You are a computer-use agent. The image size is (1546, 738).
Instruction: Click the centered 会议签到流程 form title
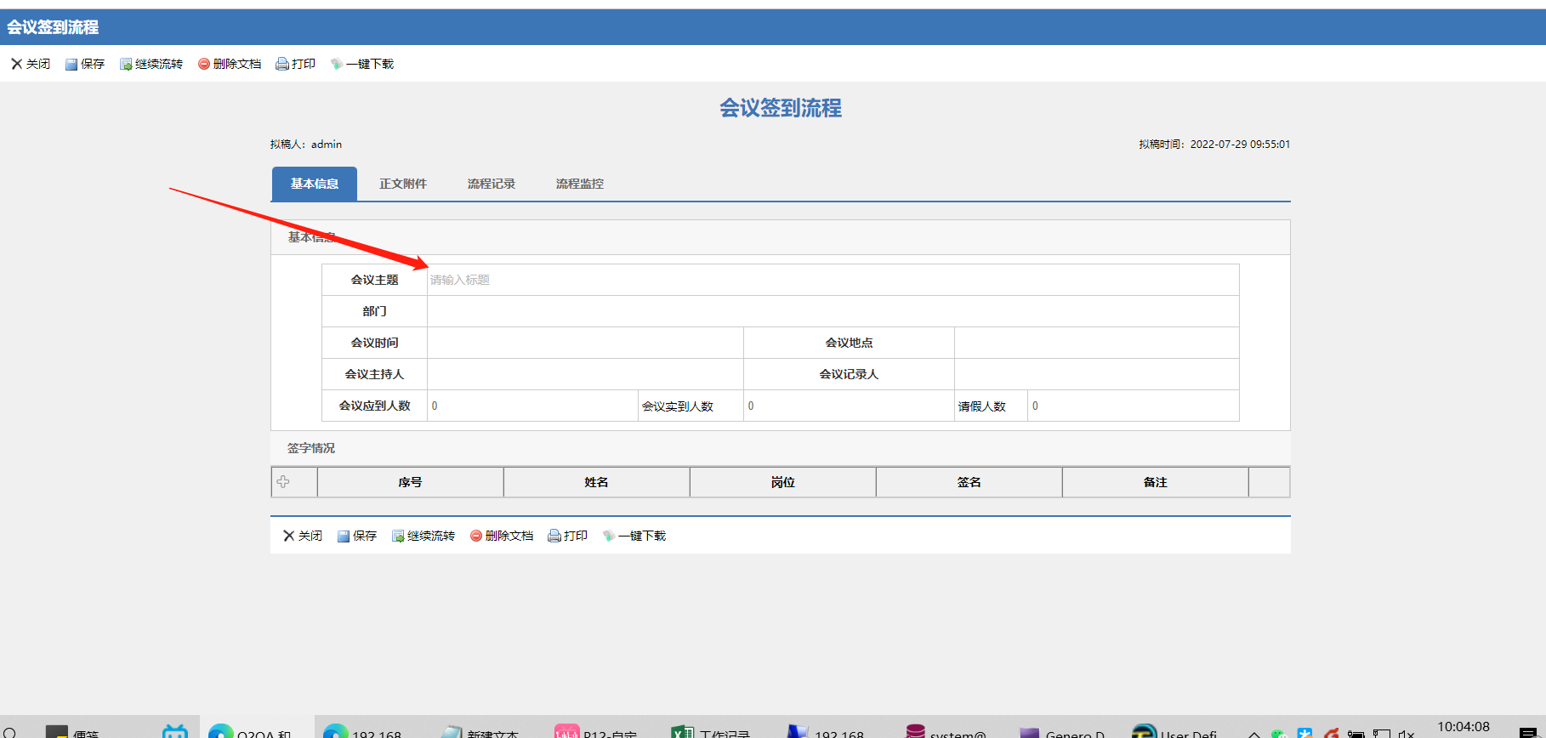point(781,108)
